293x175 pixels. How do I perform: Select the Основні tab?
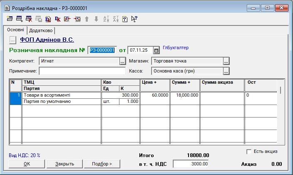coord(15,30)
